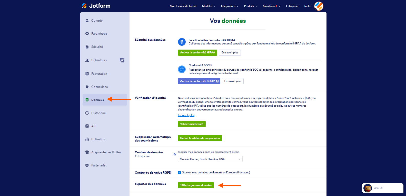Screen dimensions: 406x196
Task: Click Télécharger mes données button
Action: (x=196, y=185)
